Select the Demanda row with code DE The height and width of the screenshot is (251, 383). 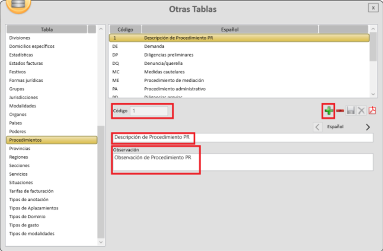pyautogui.click(x=154, y=46)
